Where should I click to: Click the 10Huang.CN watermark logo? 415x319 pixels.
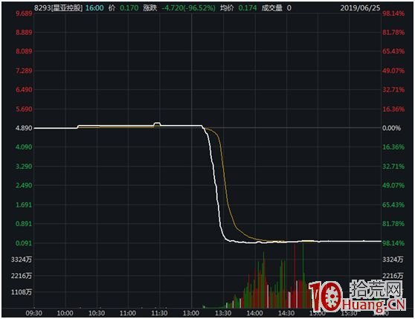tap(357, 296)
